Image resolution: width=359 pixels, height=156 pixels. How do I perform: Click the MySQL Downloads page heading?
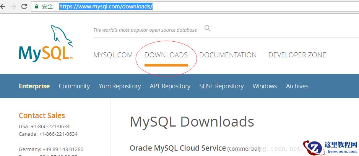pyautogui.click(x=192, y=122)
